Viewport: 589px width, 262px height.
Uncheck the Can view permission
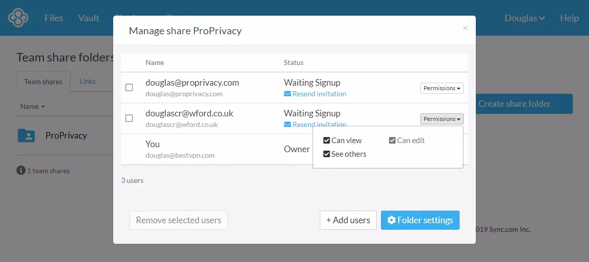327,141
